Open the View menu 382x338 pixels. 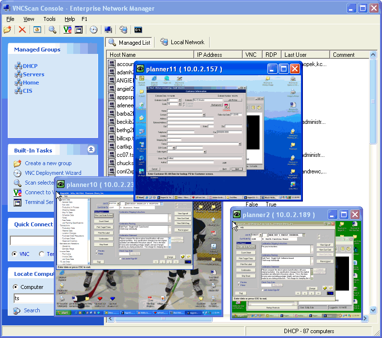[x=29, y=19]
